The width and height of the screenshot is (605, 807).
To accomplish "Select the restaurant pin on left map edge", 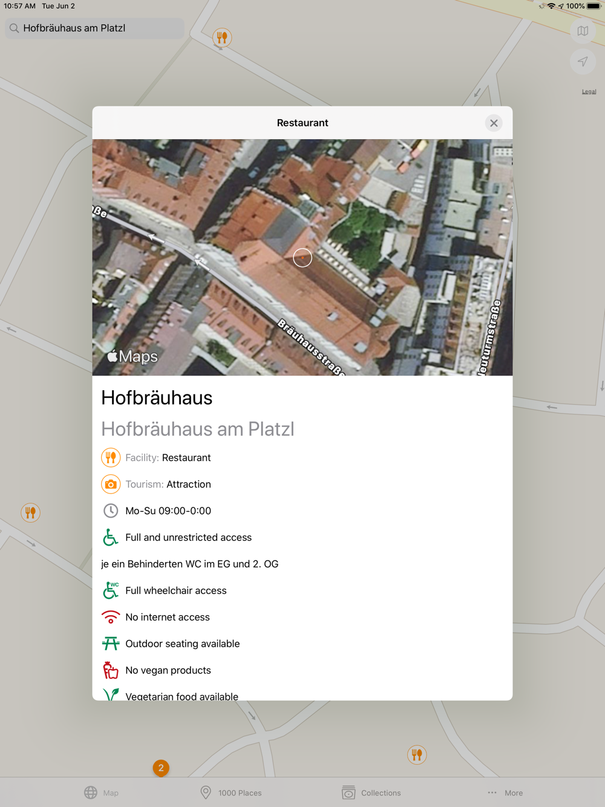I will pyautogui.click(x=30, y=512).
